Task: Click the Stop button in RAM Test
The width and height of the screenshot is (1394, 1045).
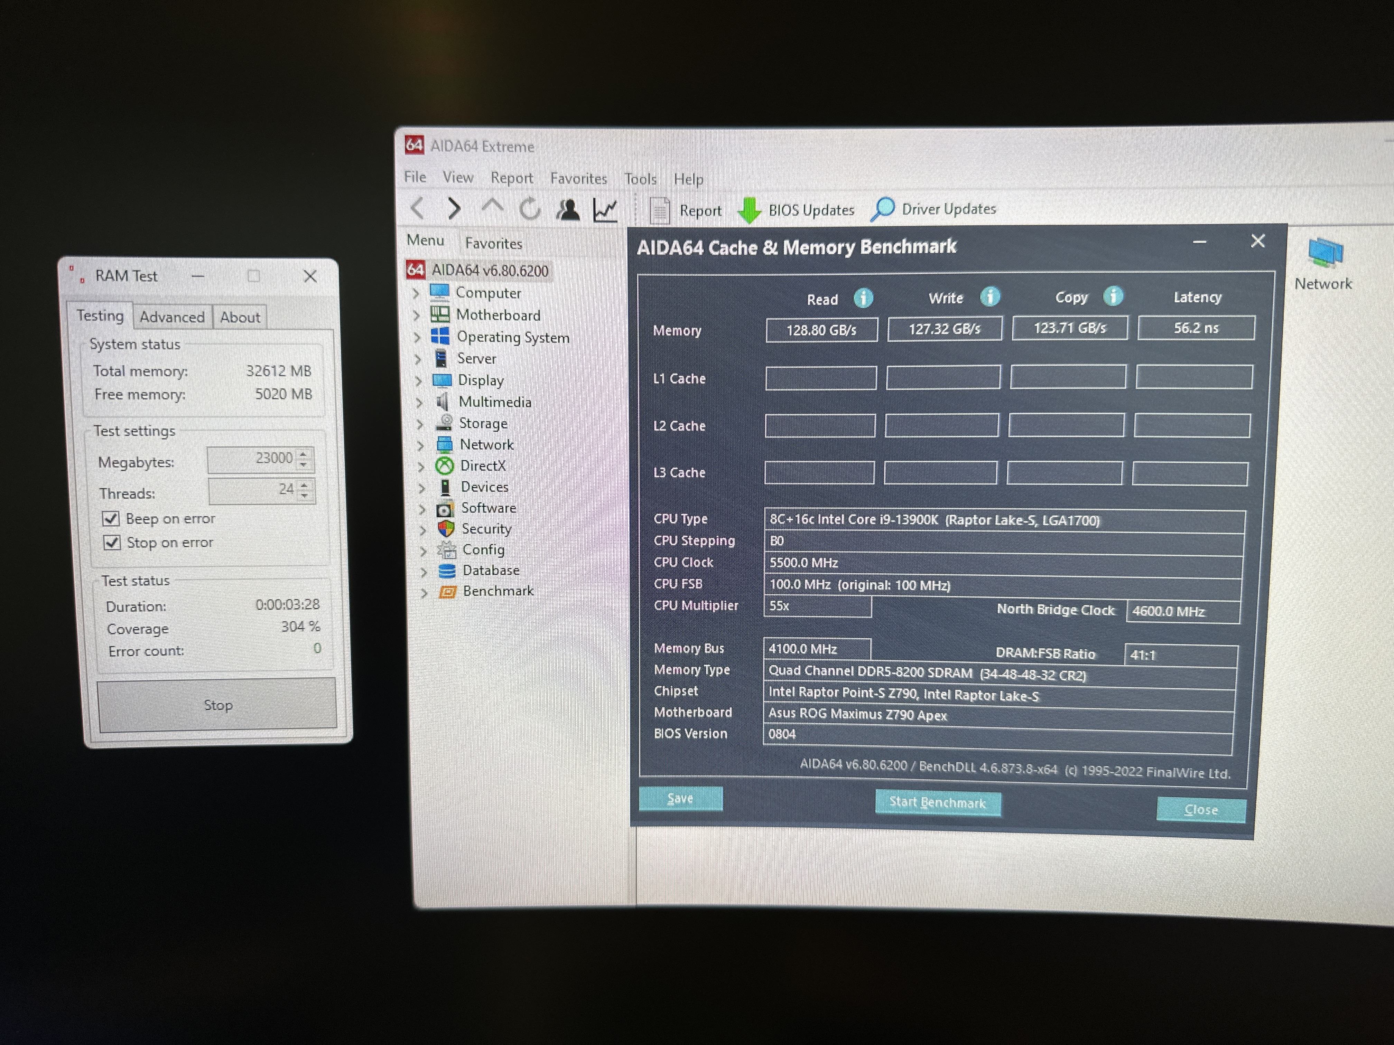Action: click(x=217, y=705)
